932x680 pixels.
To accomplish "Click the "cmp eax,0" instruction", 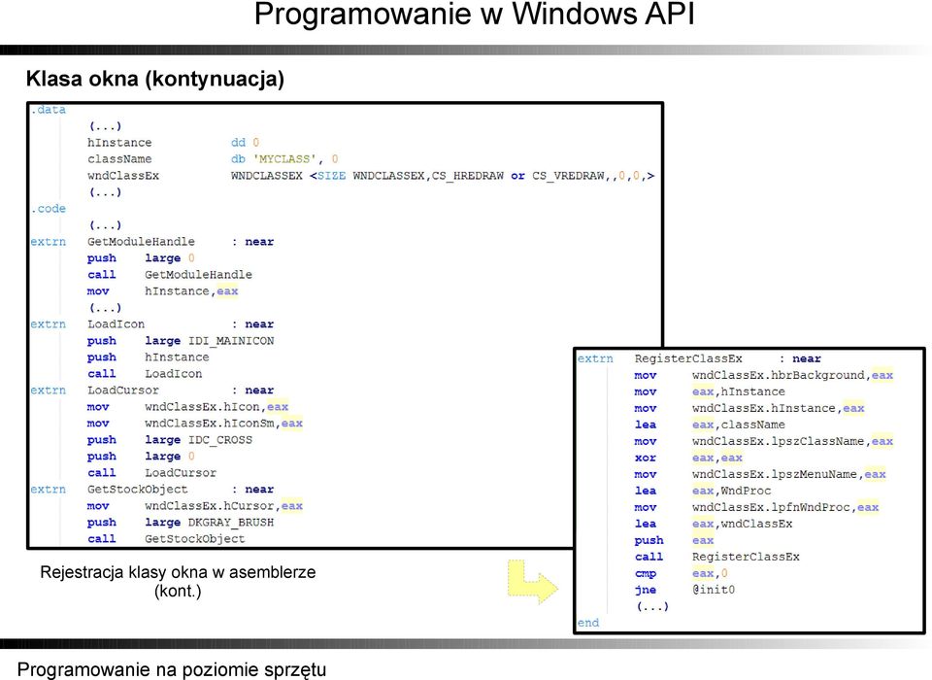I will 682,573.
